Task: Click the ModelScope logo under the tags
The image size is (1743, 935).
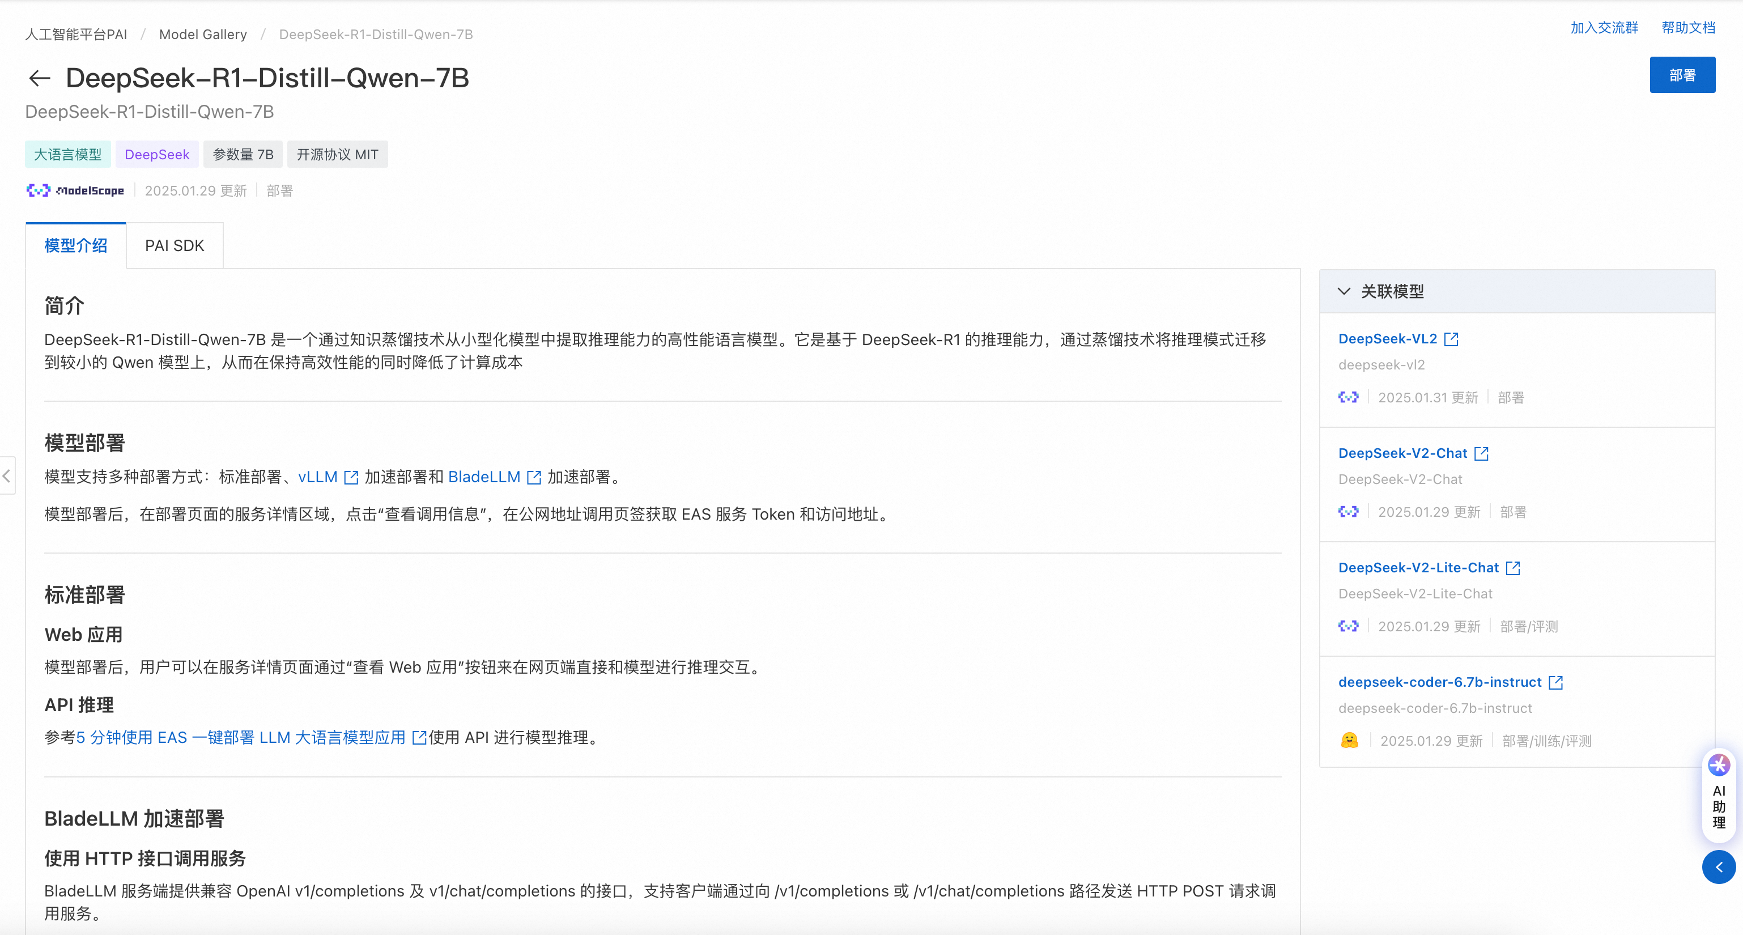Action: point(75,191)
